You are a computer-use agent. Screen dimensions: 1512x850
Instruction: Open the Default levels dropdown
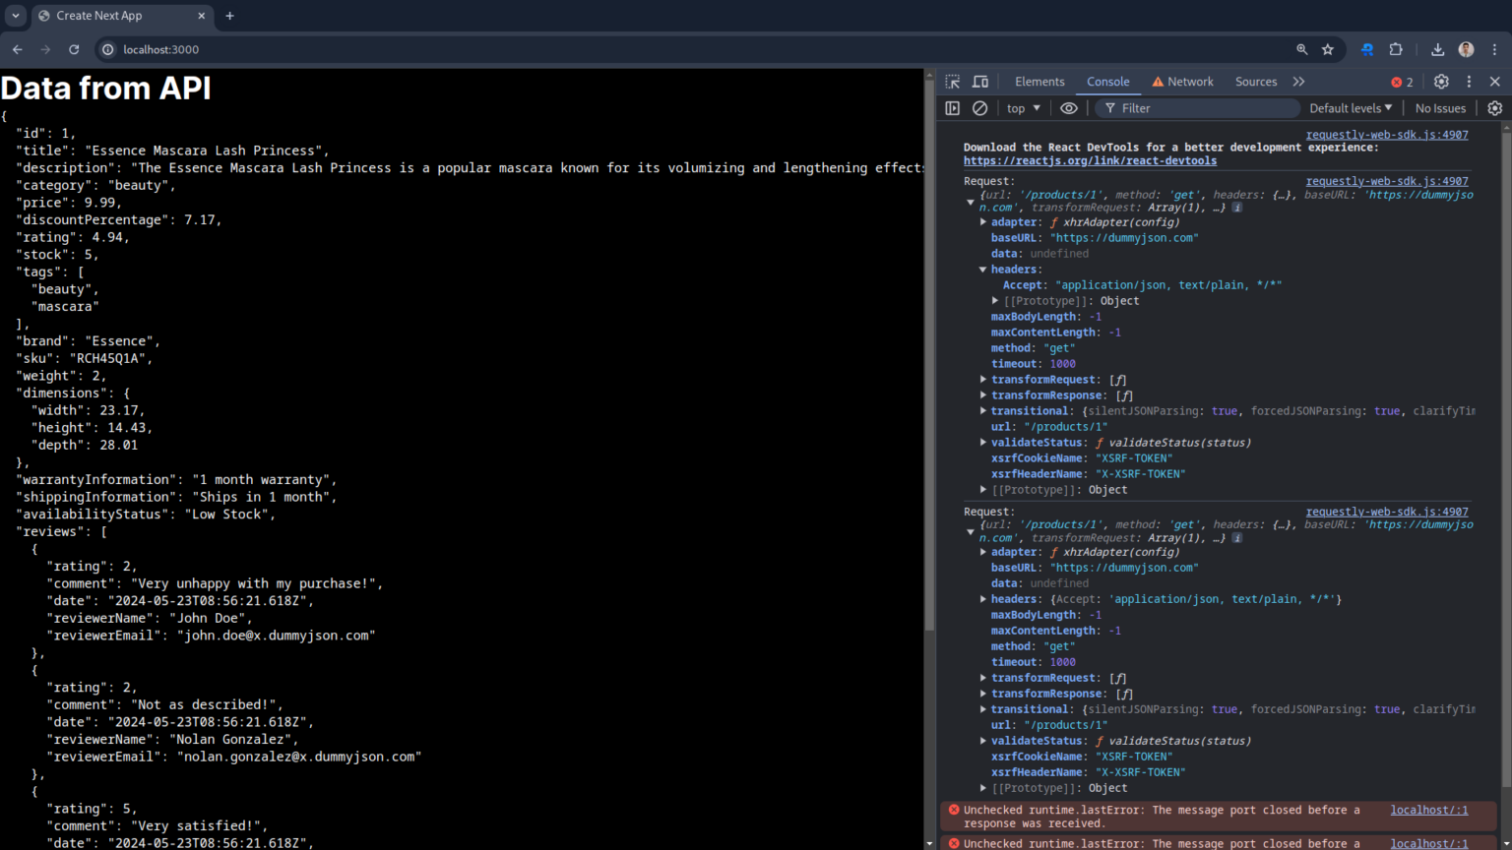[1350, 108]
